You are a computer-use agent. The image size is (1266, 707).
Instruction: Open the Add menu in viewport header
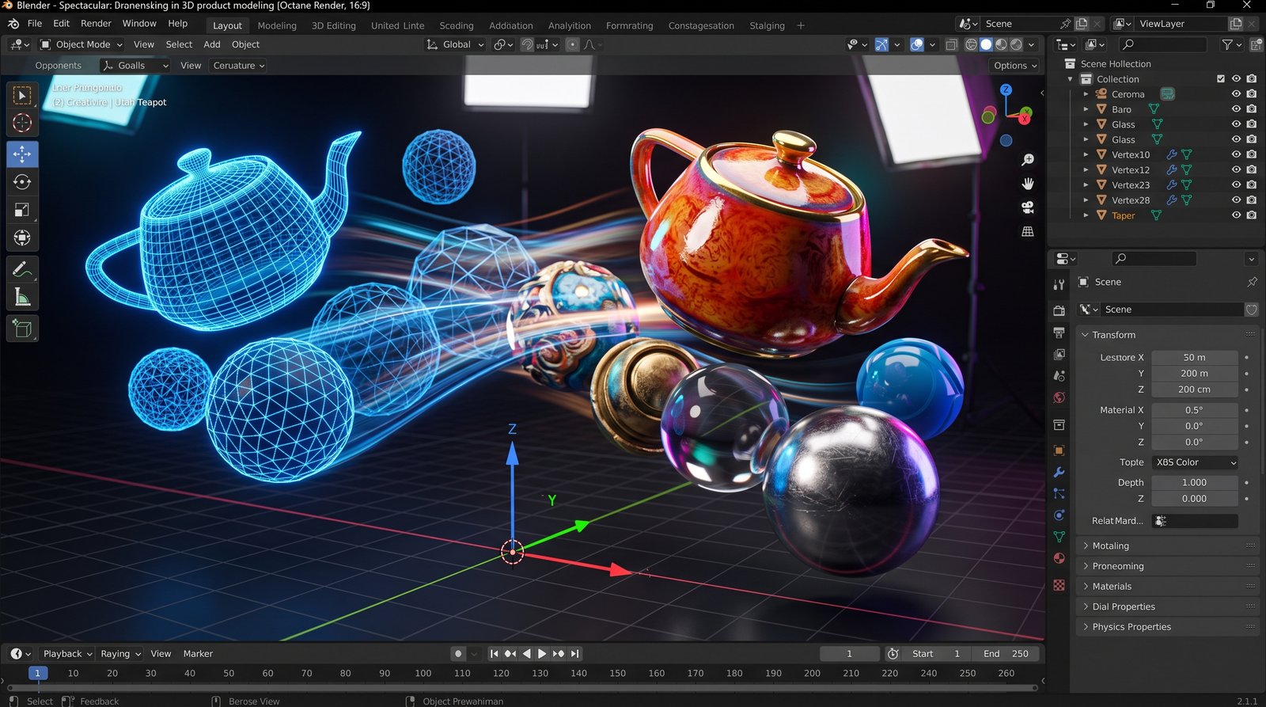(x=212, y=44)
